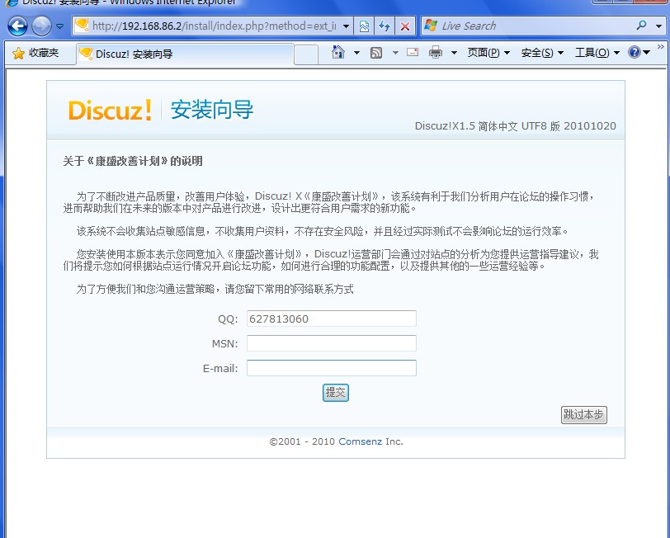Screen dimensions: 670x538
Task: Click the 提交 submit button
Action: (336, 393)
